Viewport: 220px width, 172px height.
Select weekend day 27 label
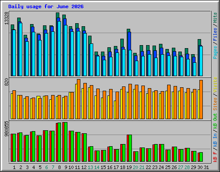click(180, 167)
